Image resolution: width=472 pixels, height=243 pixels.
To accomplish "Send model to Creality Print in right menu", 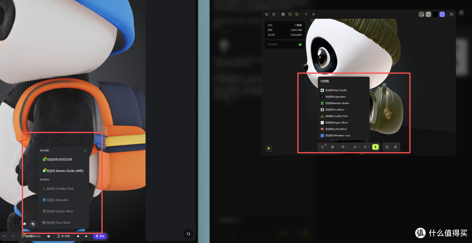I will [344, 116].
